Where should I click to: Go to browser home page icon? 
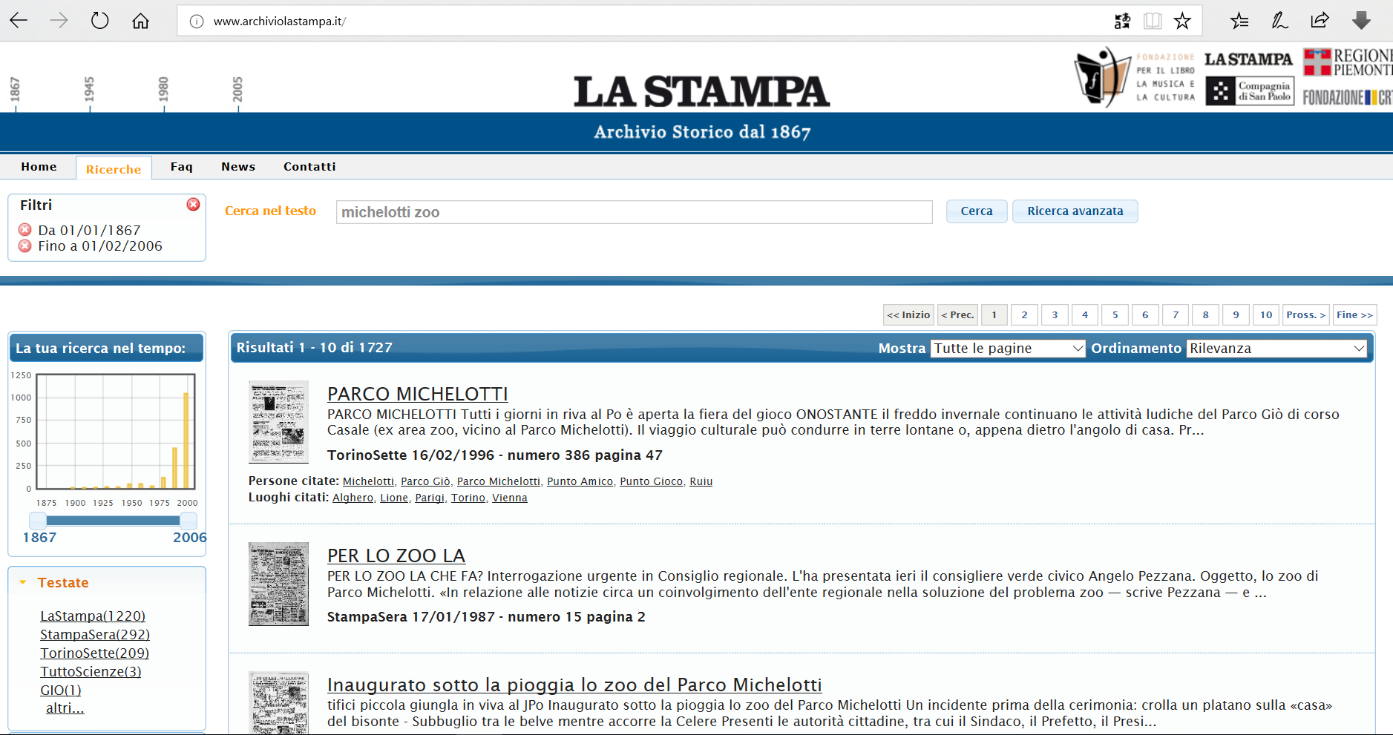[x=140, y=21]
